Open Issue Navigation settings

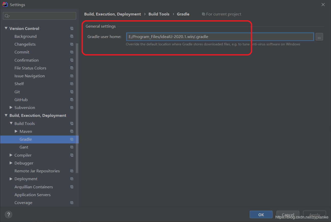tap(29, 76)
